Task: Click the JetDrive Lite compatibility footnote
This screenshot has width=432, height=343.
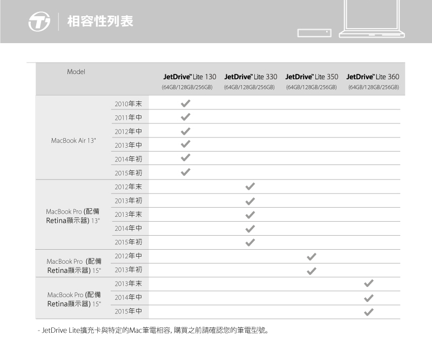Action: [x=153, y=330]
